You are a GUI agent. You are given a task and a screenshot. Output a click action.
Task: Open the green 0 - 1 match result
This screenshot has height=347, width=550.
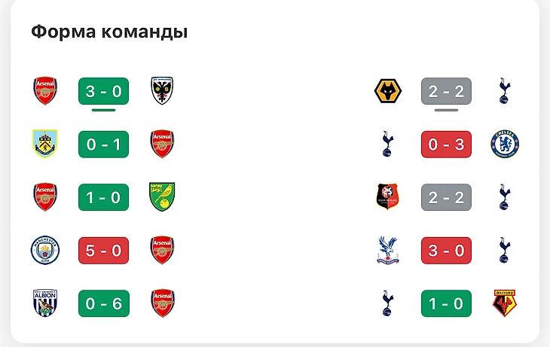[103, 144]
